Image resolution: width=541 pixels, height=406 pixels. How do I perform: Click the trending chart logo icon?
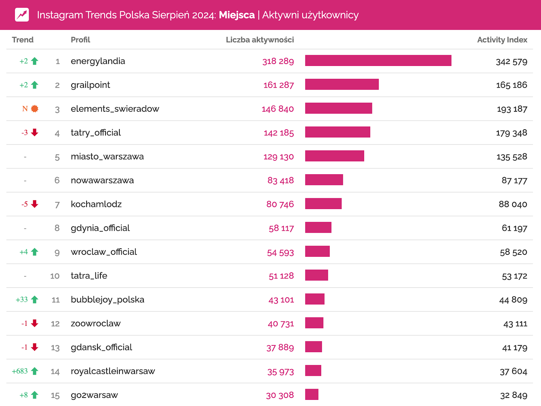[x=22, y=15]
